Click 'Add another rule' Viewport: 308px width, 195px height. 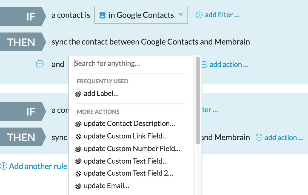pyautogui.click(x=38, y=166)
